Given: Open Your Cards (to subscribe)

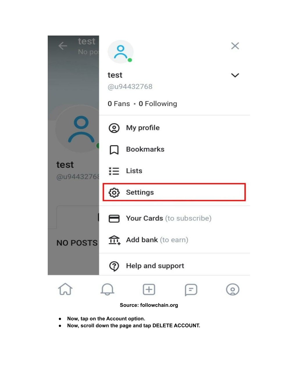Looking at the screenshot, I should point(174,218).
